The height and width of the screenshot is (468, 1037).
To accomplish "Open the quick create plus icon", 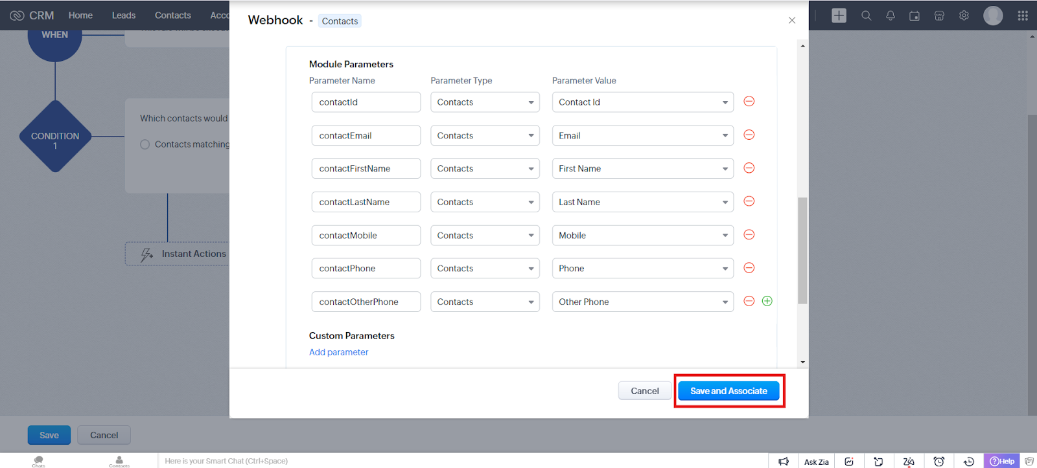I will [839, 16].
